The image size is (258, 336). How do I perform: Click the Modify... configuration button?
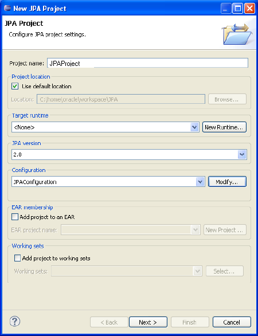point(227,182)
